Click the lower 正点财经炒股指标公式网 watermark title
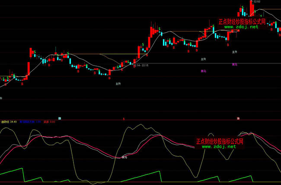Viewport: 281px width, 185px height. point(219,141)
